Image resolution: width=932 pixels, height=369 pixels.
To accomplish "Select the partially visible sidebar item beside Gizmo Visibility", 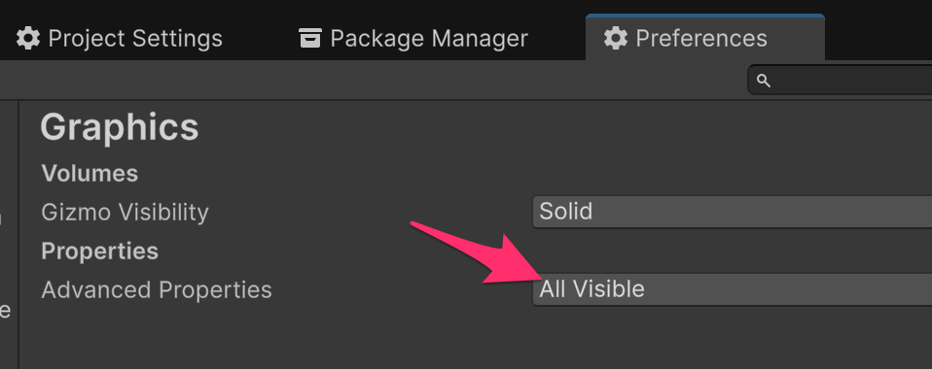I will pyautogui.click(x=1, y=218).
